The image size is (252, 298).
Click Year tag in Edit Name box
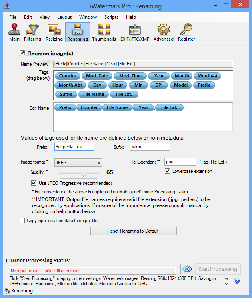click(144, 107)
